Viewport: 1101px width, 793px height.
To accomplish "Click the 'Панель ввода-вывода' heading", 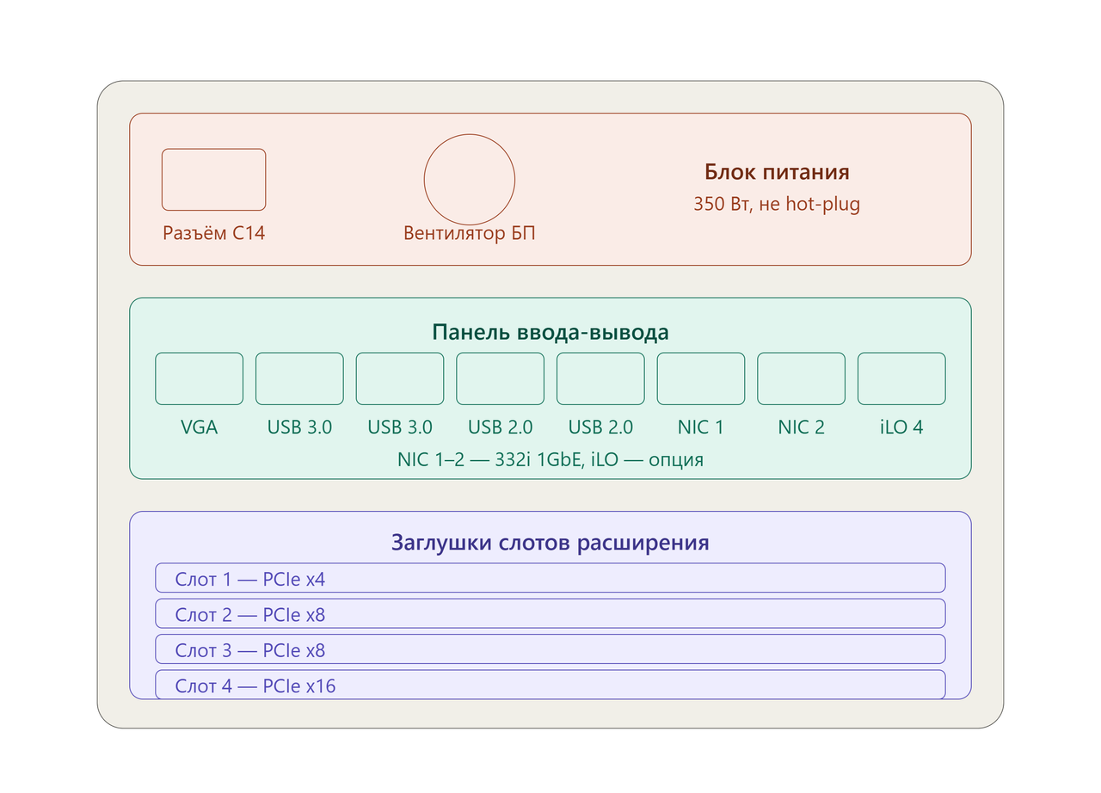I will coord(550,333).
